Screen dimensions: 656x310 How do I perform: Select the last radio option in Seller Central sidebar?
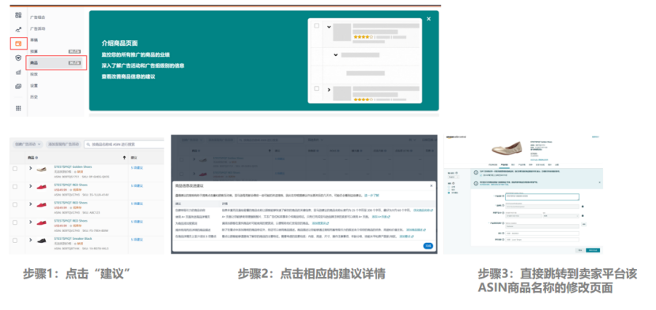coord(449,193)
